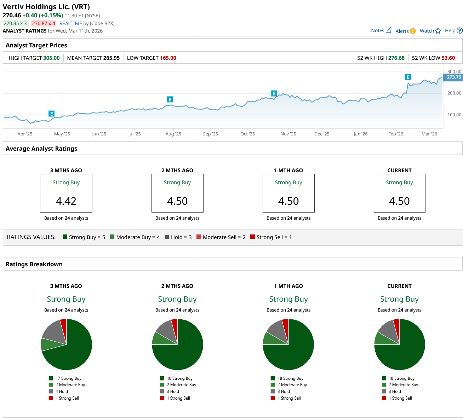The height and width of the screenshot is (418, 463).
Task: Click the Moderate Sell = 2 swatch
Action: (x=199, y=237)
